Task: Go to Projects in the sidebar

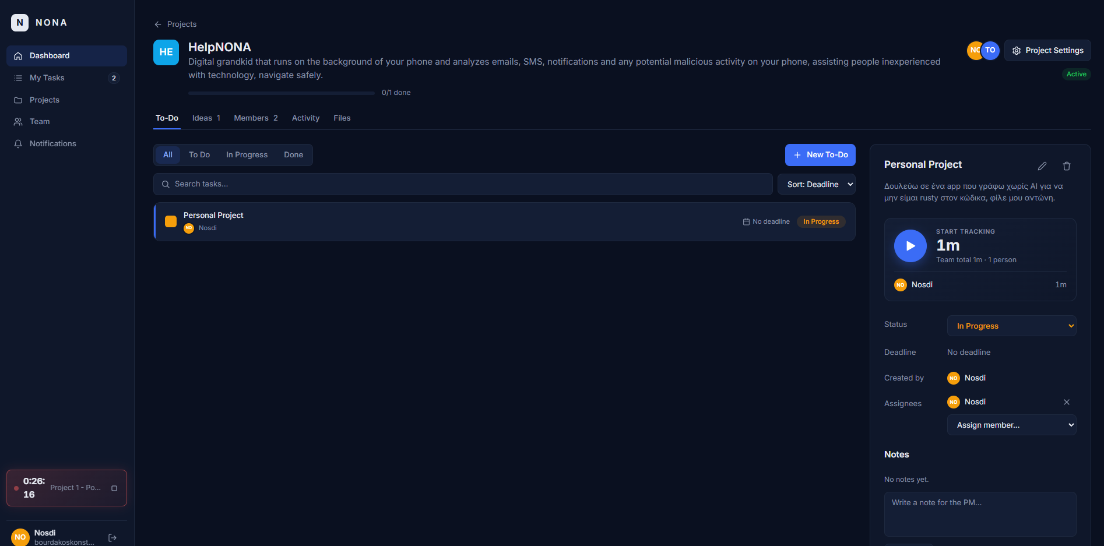Action: point(66,100)
